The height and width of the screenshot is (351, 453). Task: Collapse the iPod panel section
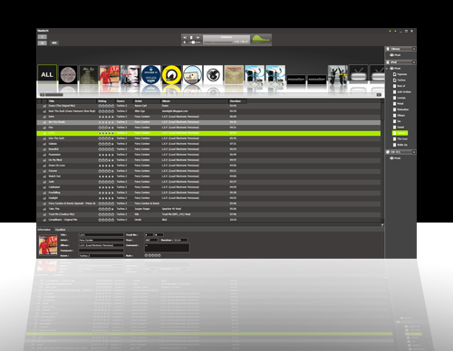[414, 62]
